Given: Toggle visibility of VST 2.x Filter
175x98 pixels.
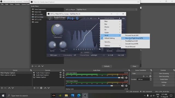Looking at the screenshot, I should click(x=33, y=14).
